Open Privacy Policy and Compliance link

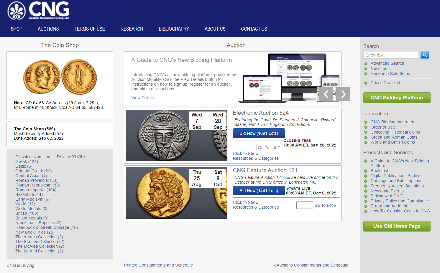click(x=400, y=201)
